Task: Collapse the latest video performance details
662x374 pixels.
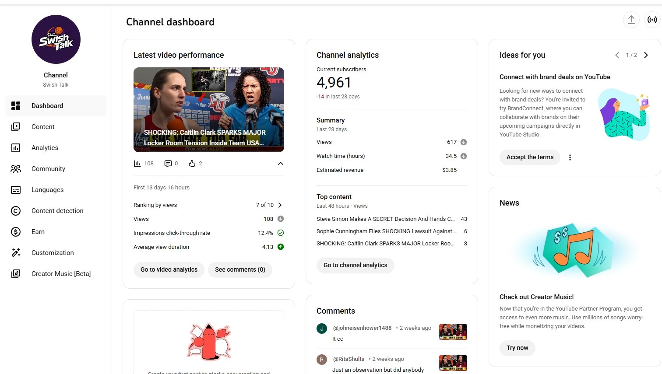Action: click(x=281, y=164)
